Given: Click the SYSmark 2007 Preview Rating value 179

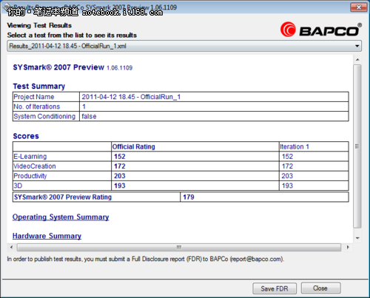Looking at the screenshot, I should point(189,197).
